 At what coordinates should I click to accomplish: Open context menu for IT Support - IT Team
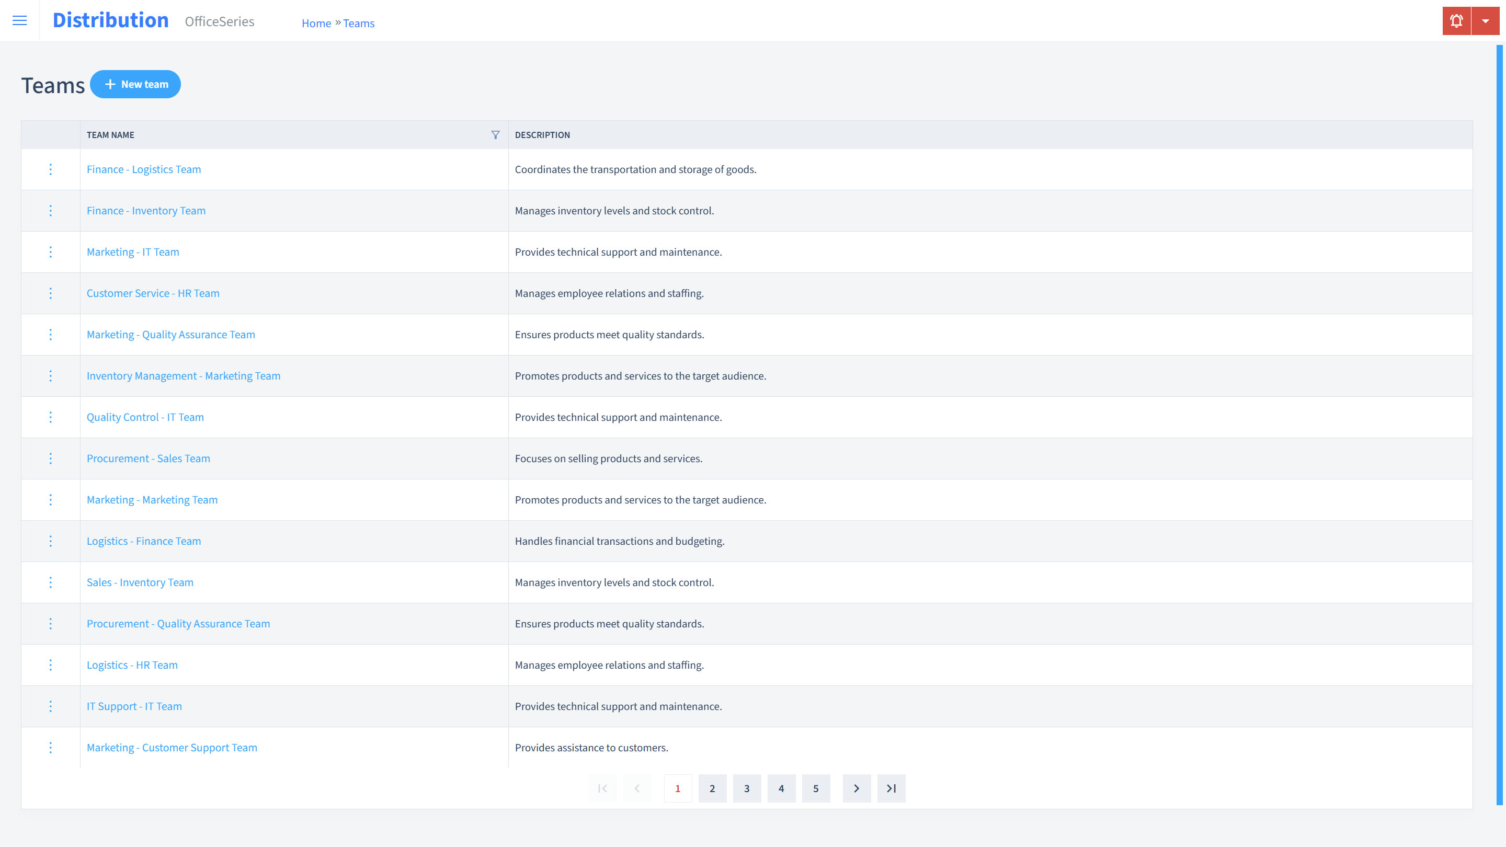(x=50, y=706)
